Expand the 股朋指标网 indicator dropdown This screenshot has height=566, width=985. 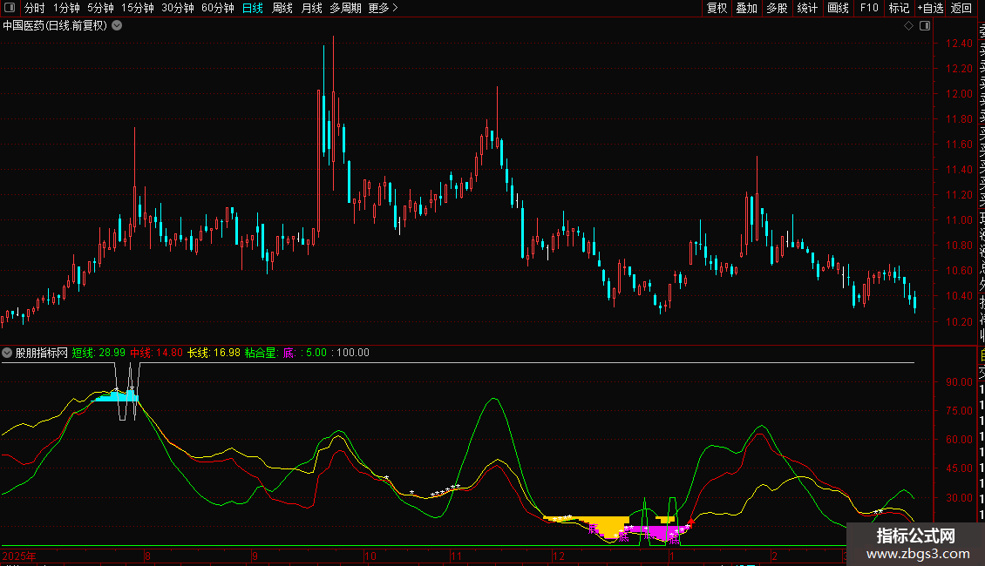coord(8,353)
